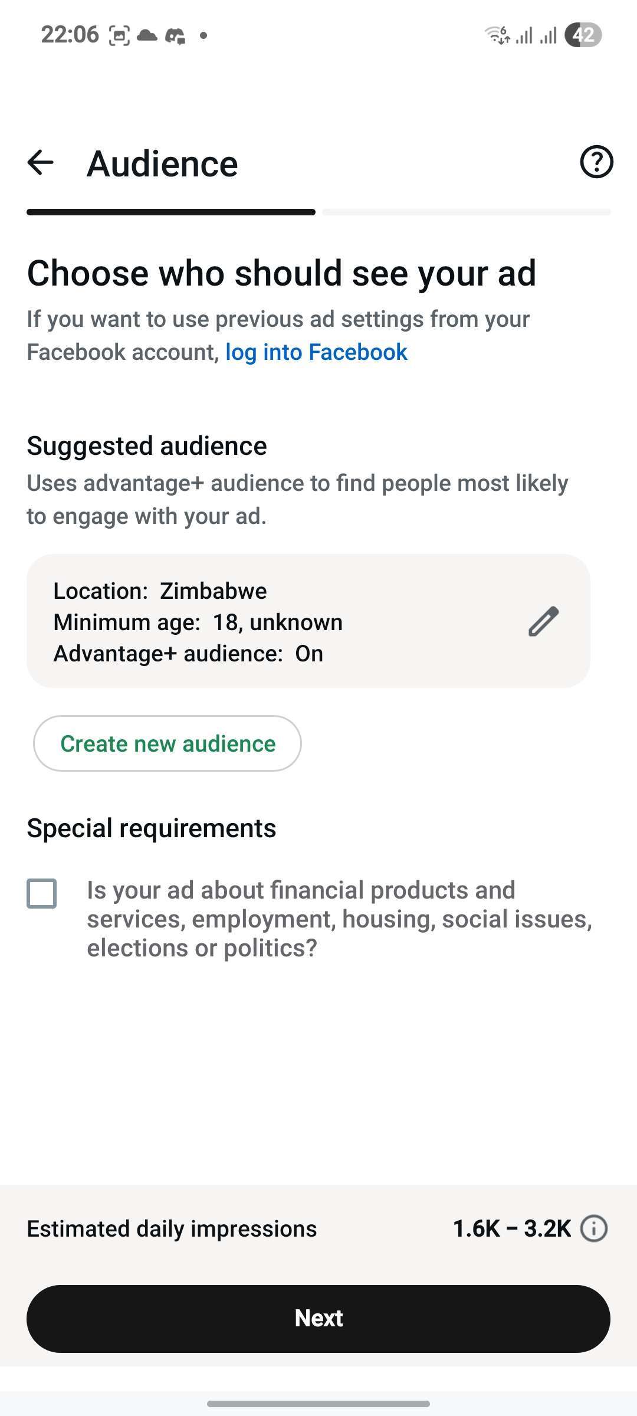Open the help question mark icon

pyautogui.click(x=596, y=162)
